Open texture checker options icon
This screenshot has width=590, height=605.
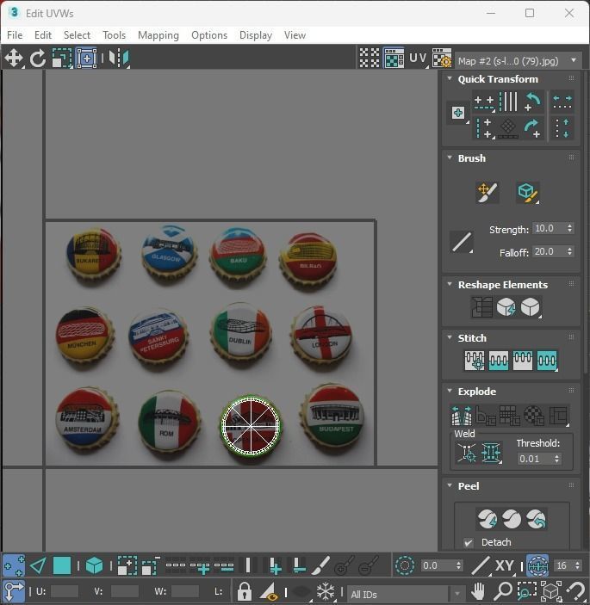tap(441, 58)
